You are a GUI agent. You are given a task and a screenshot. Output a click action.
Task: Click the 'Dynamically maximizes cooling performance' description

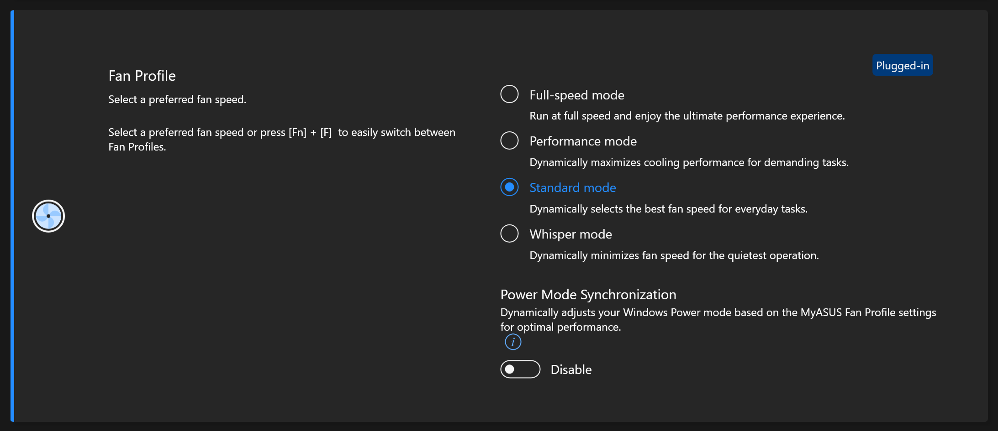point(689,162)
